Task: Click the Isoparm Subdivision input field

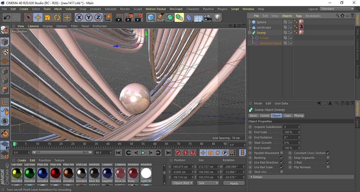Action: click(x=290, y=127)
